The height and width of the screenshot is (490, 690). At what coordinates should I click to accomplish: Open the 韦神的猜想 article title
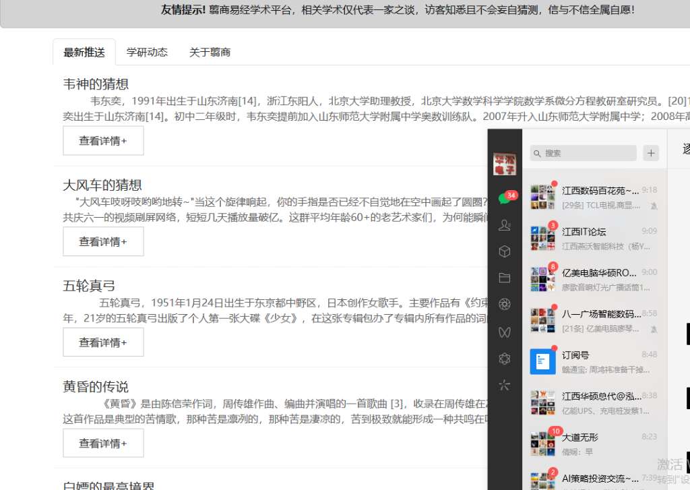pyautogui.click(x=96, y=84)
